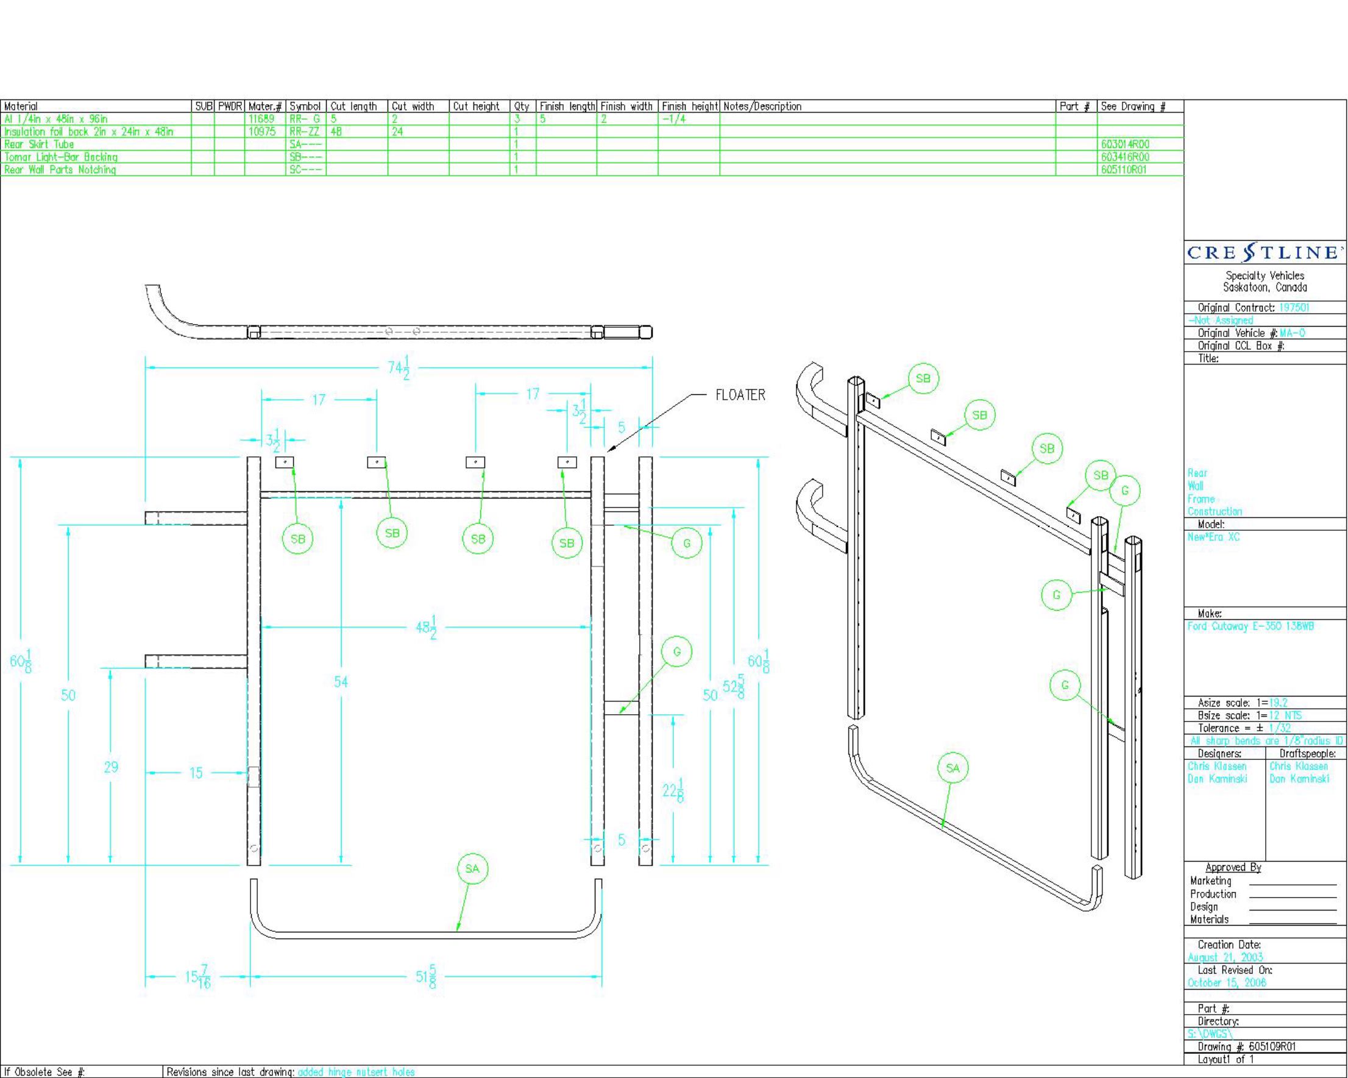Click the 'Drawing #: 605109R01' field
1348x1078 pixels.
[x=1247, y=1046]
